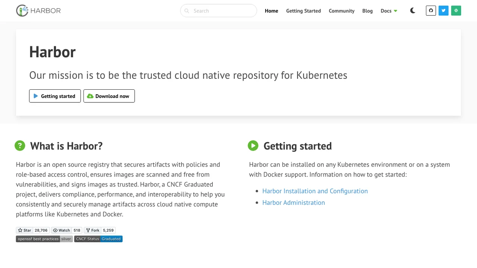Open the 5,259 forks count
477x268 pixels.
(108, 230)
